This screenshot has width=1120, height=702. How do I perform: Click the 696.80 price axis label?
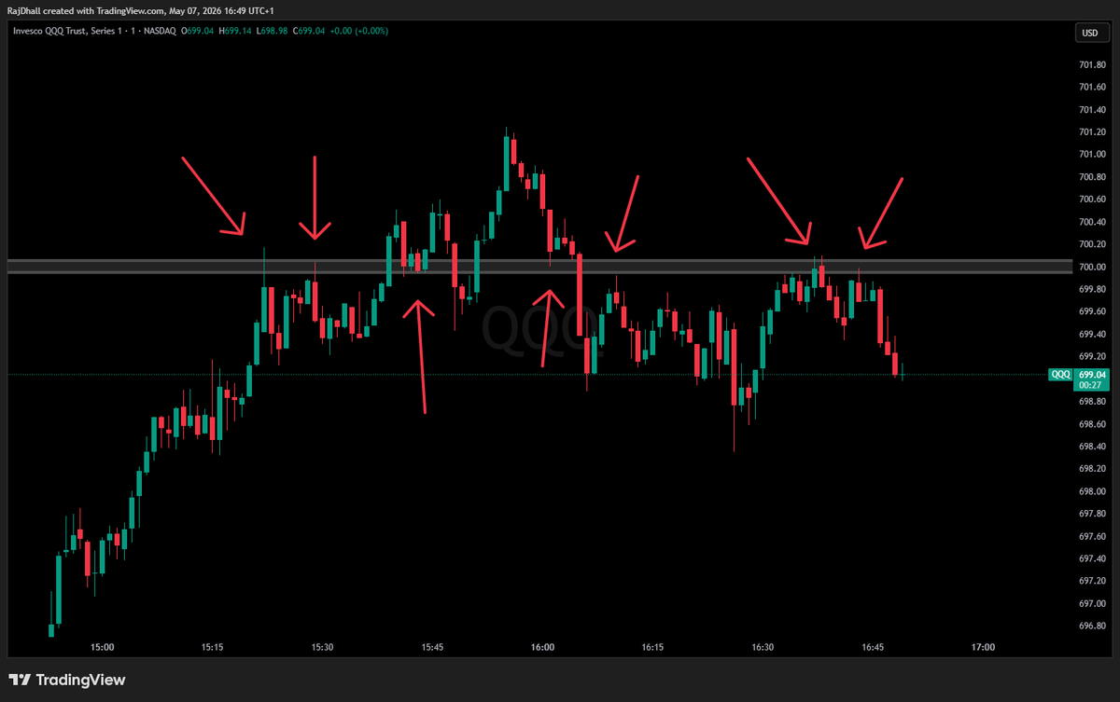(x=1092, y=626)
